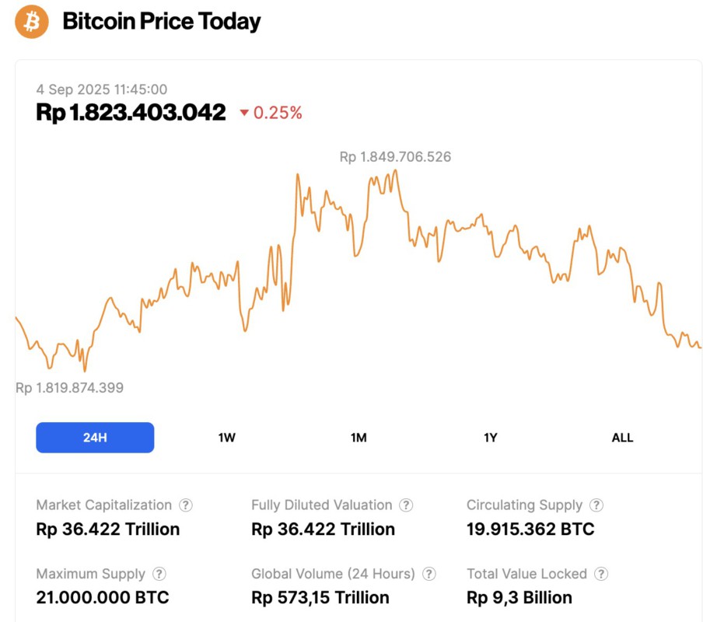The height and width of the screenshot is (622, 703).
Task: Open the Global Volume help icon
Action: 428,574
